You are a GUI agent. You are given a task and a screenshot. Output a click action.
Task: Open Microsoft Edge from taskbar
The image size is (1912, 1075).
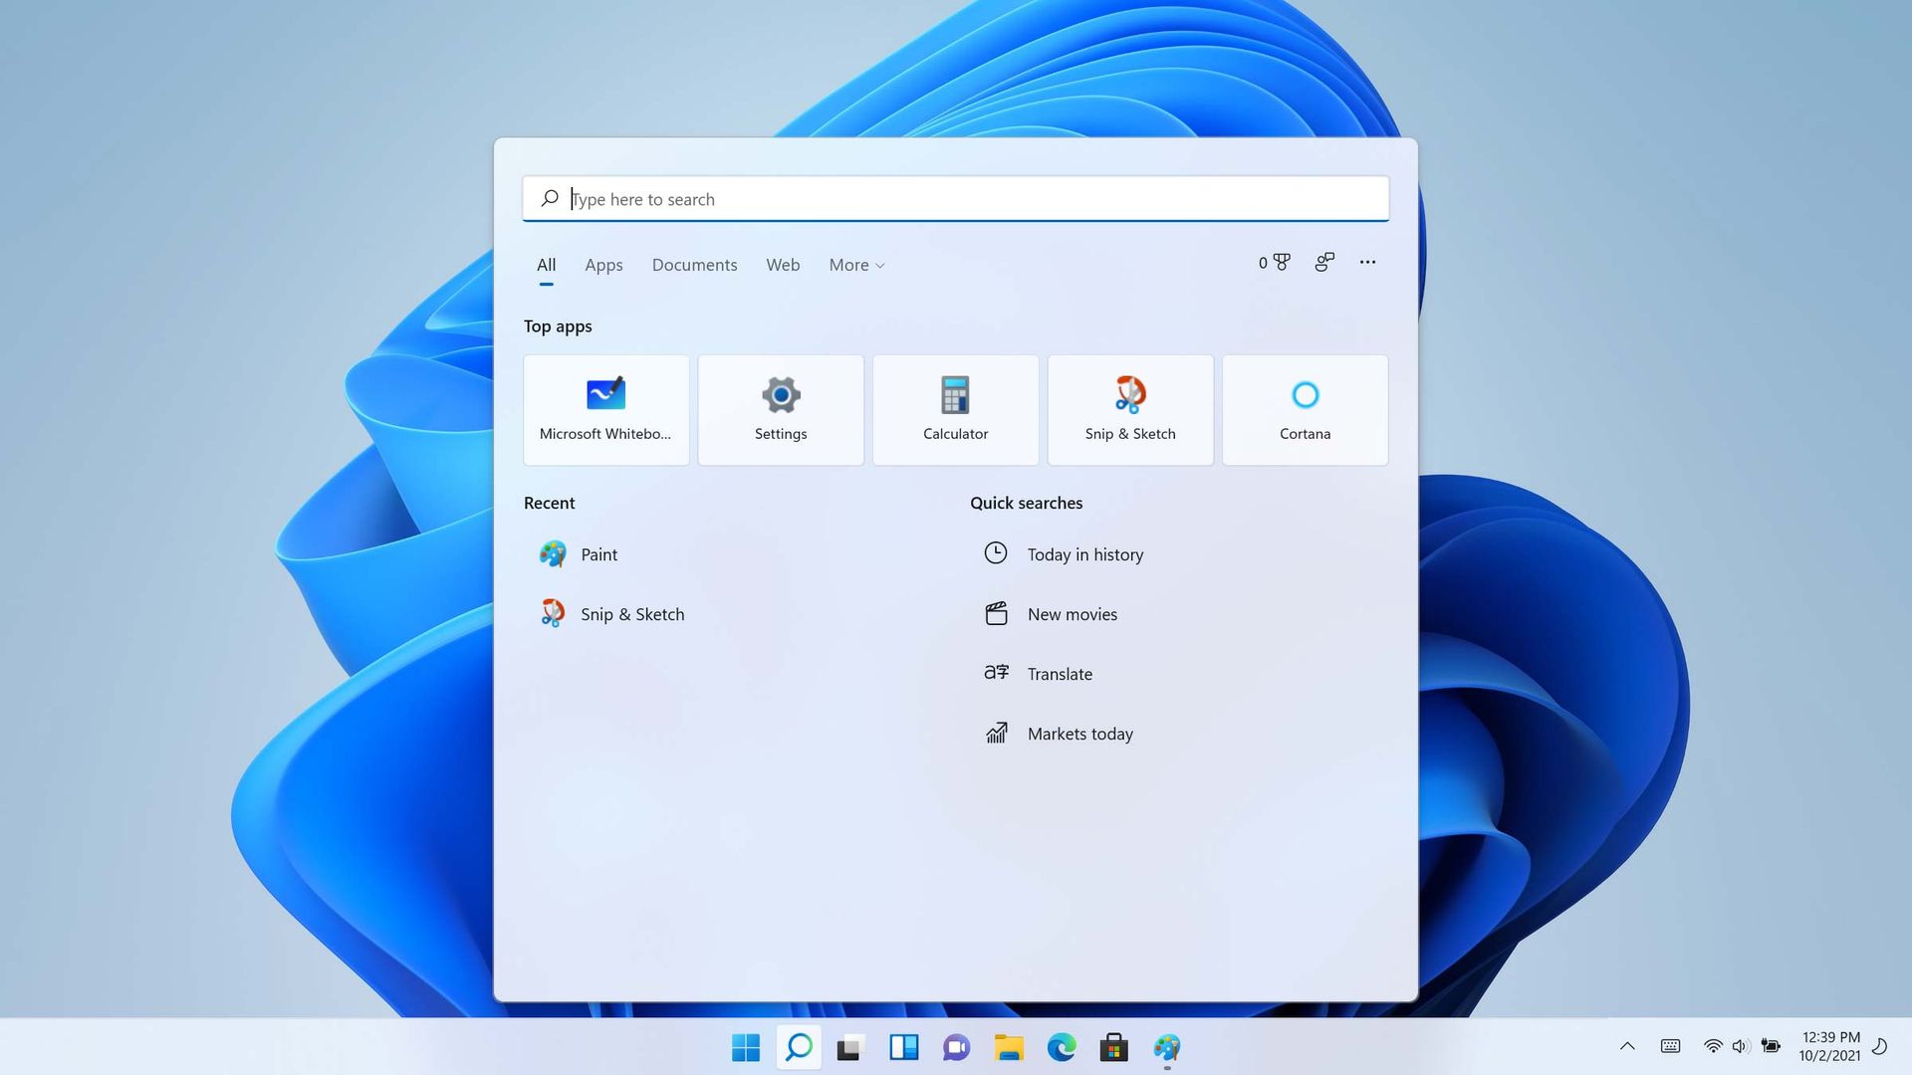pyautogui.click(x=1061, y=1046)
